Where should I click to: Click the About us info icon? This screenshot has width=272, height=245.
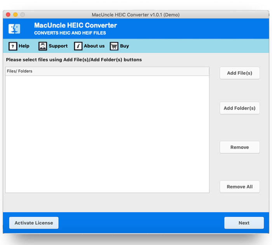pos(78,46)
